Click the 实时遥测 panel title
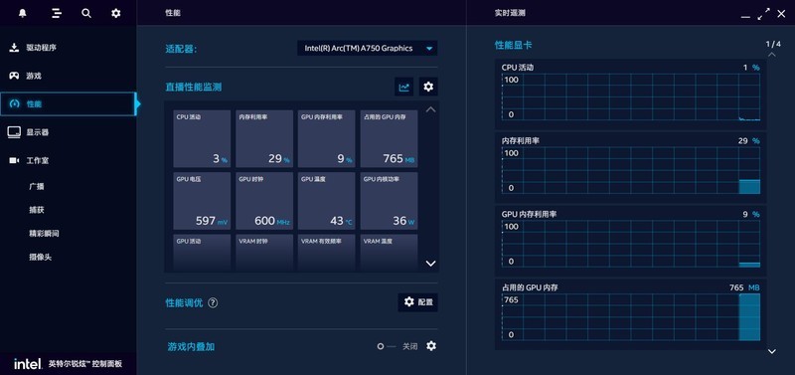The height and width of the screenshot is (375, 795). (x=510, y=13)
